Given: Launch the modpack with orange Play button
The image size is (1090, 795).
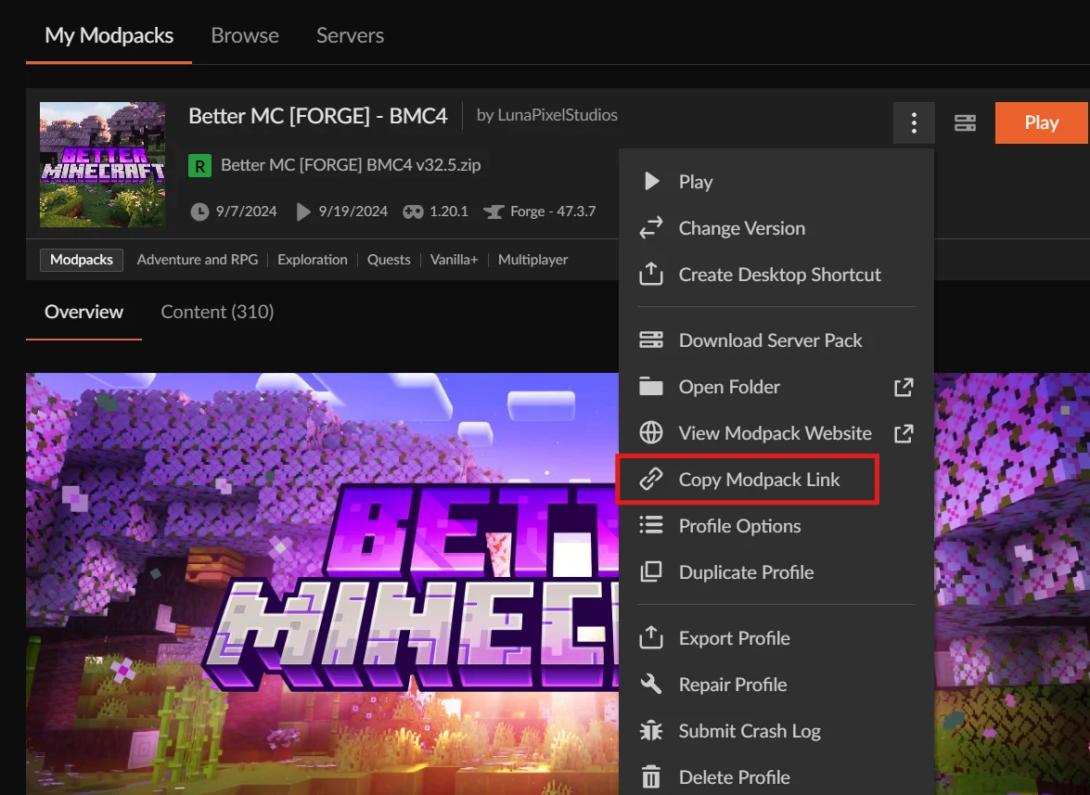Looking at the screenshot, I should pos(1041,123).
